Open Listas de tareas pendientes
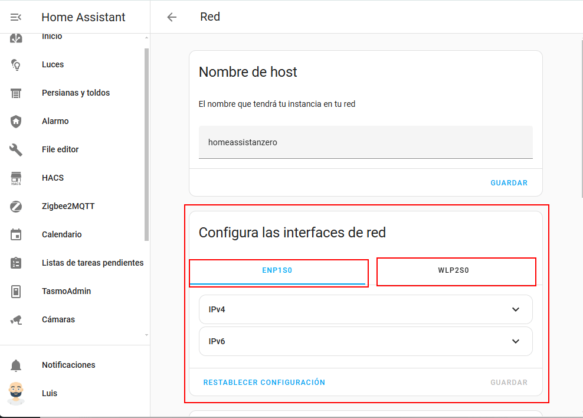The width and height of the screenshot is (583, 418). click(x=92, y=263)
